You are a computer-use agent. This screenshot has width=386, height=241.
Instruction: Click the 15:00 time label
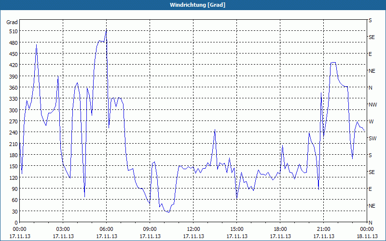pyautogui.click(x=237, y=229)
